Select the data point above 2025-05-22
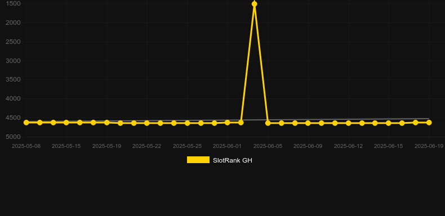Image resolution: width=445 pixels, height=216 pixels. coord(146,123)
